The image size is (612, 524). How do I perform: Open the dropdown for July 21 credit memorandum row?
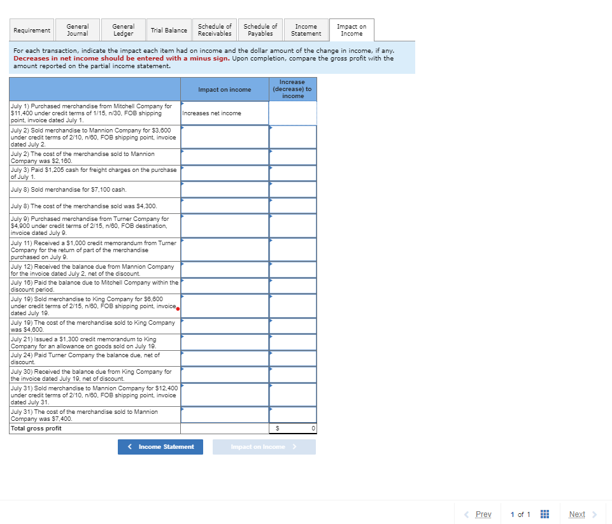pyautogui.click(x=224, y=342)
